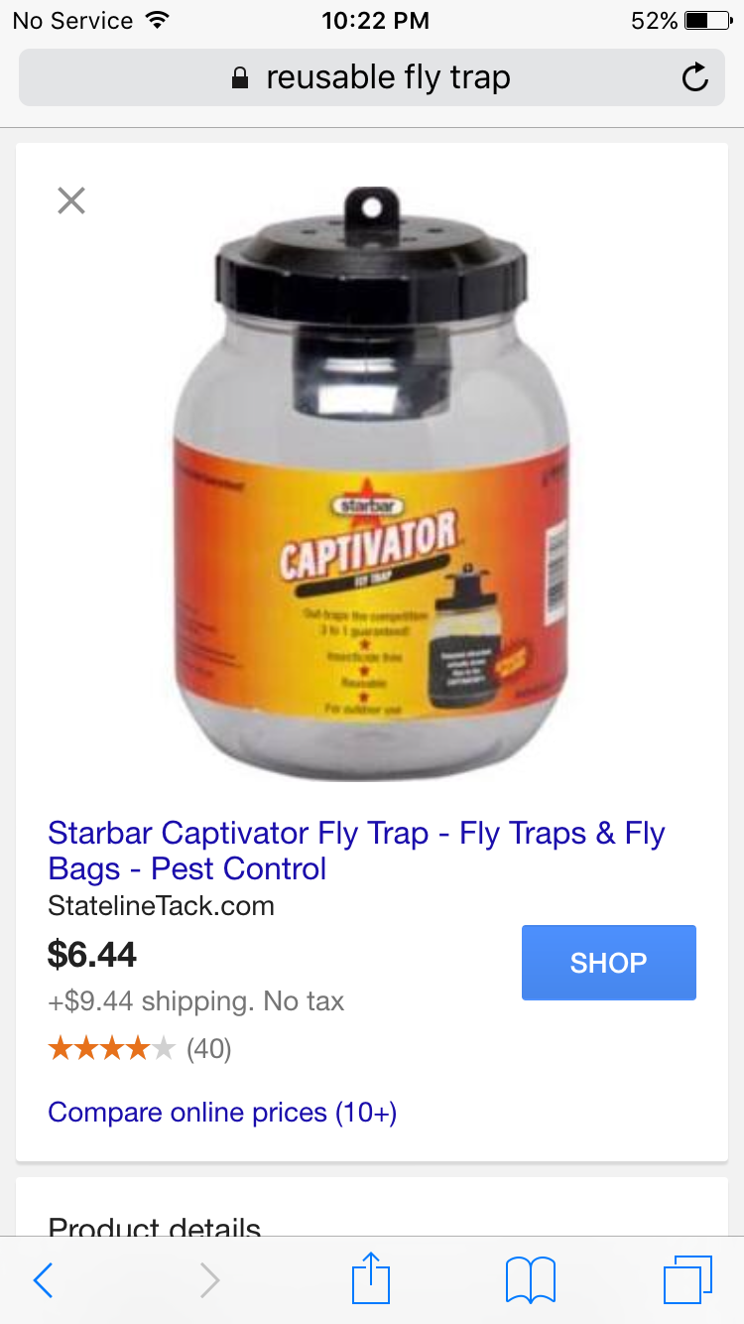The width and height of the screenshot is (744, 1324).
Task: Close the product card with X
Action: coord(71,201)
